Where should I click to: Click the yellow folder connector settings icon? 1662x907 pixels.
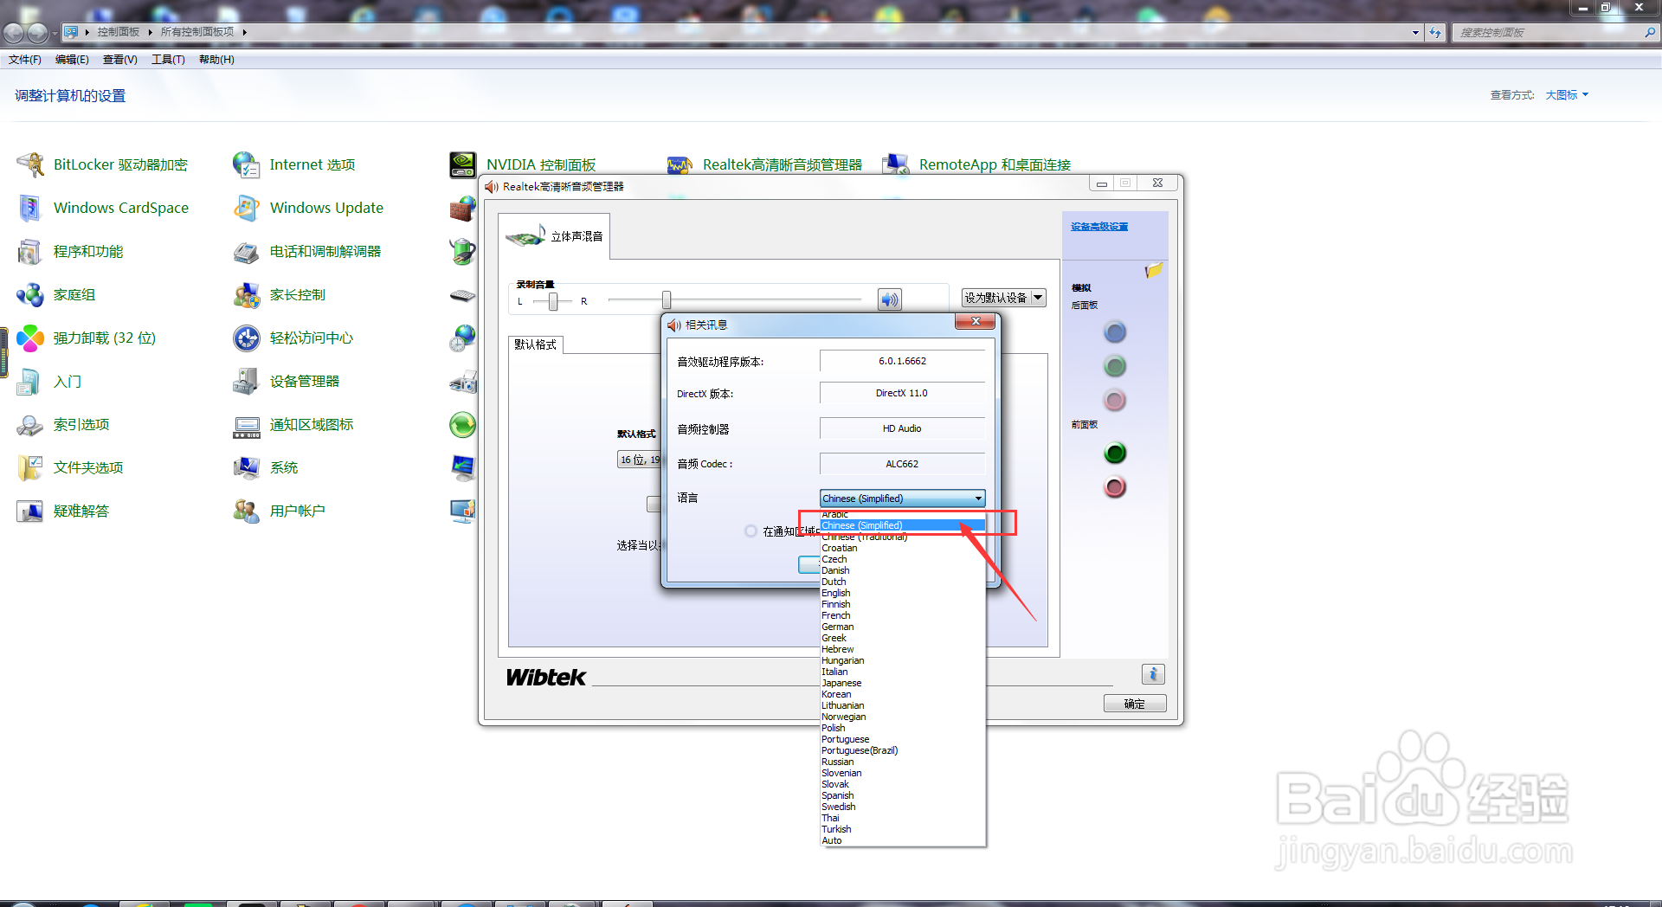(x=1153, y=271)
